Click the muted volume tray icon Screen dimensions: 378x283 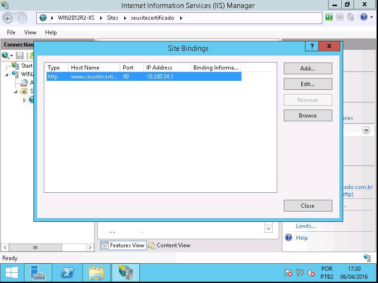(x=311, y=273)
